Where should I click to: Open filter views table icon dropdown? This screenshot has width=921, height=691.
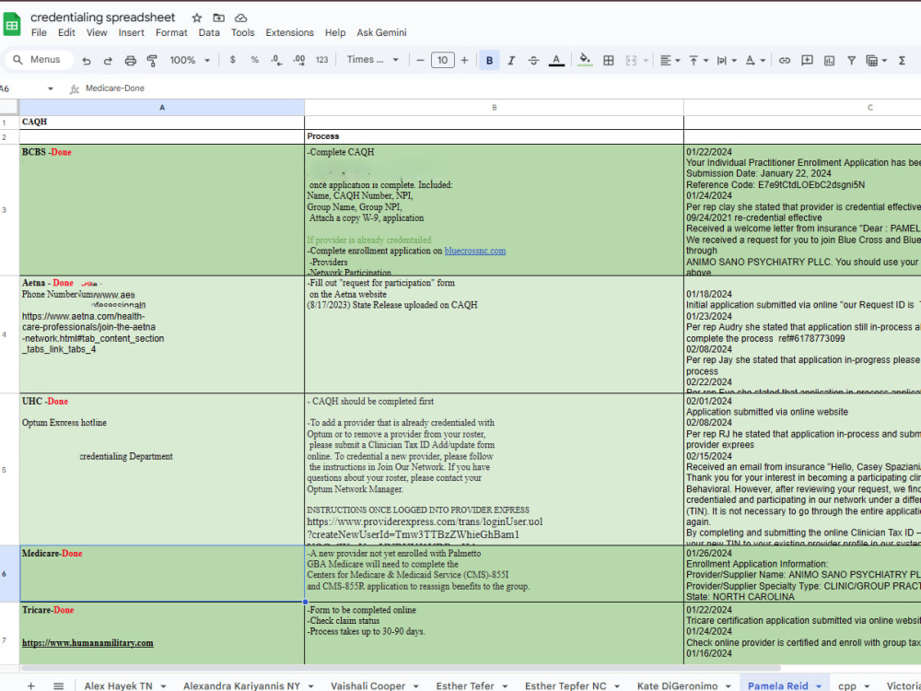[x=877, y=60]
